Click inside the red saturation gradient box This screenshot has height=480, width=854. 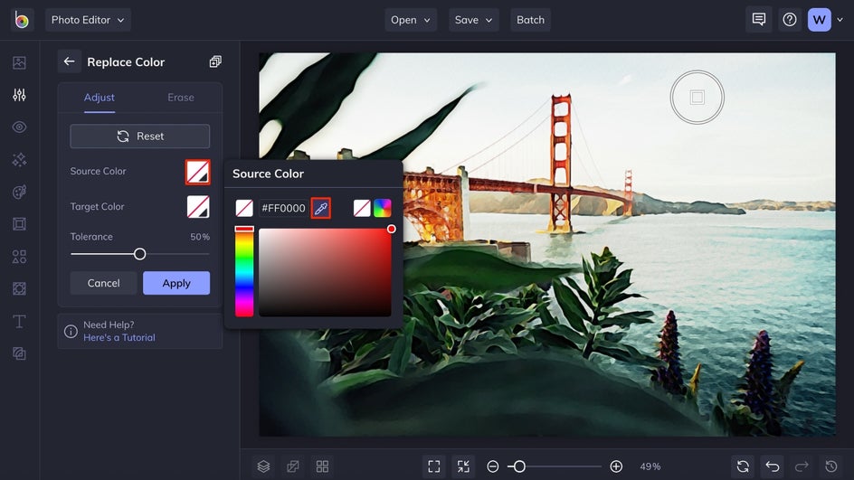(x=325, y=272)
